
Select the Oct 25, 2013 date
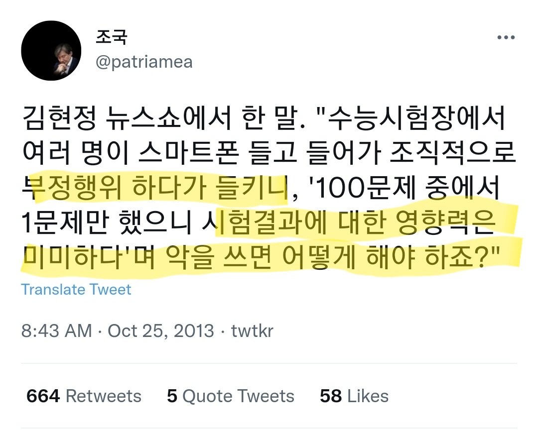[x=161, y=331]
